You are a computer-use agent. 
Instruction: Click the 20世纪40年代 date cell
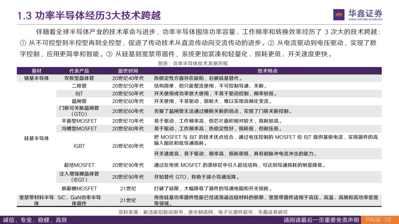coord(128,78)
